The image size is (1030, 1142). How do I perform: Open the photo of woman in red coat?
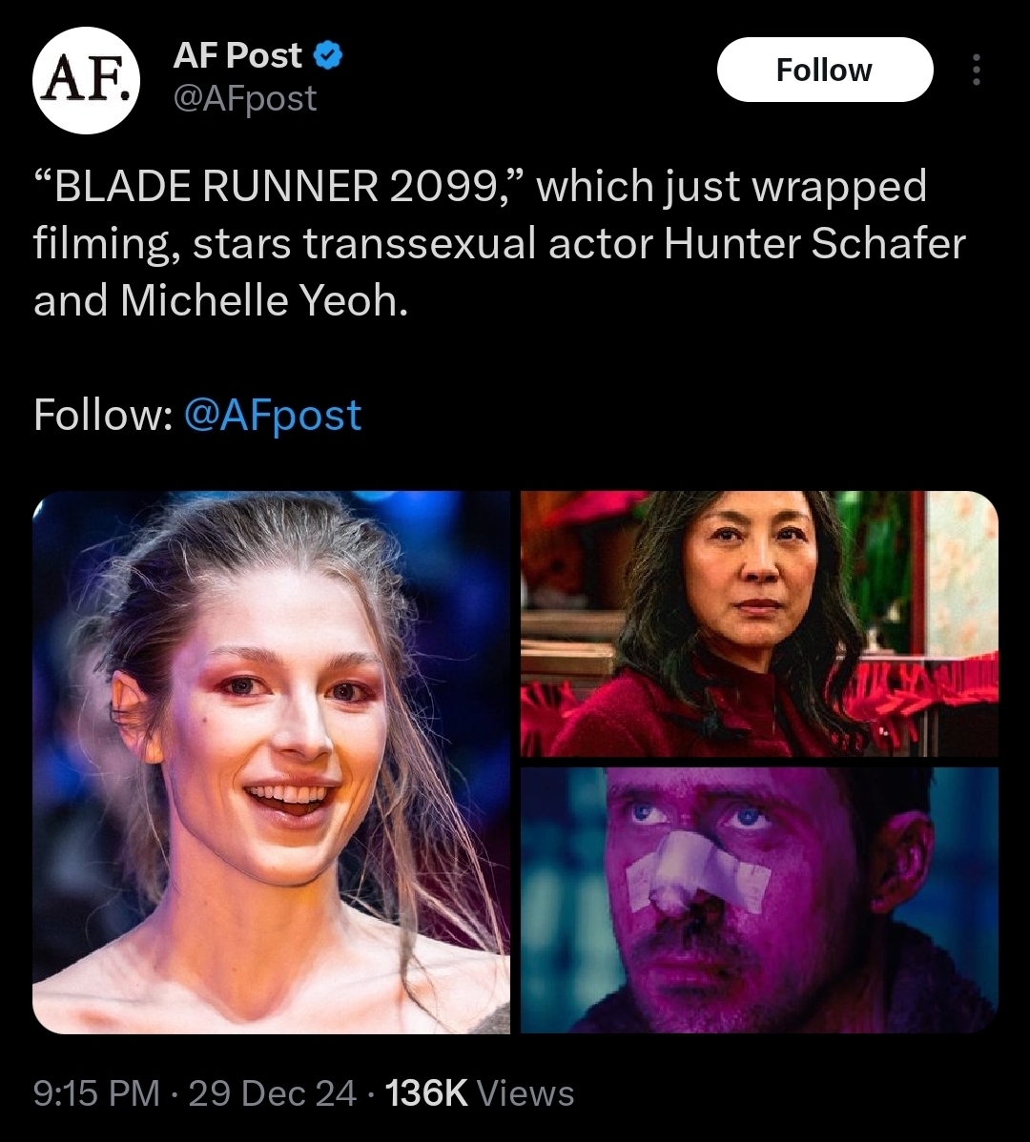click(759, 623)
